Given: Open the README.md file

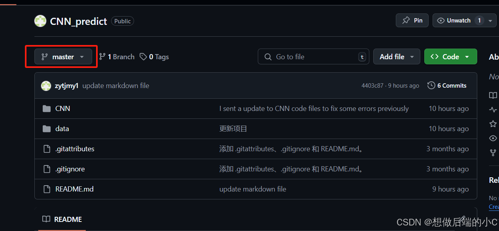Looking at the screenshot, I should [74, 189].
